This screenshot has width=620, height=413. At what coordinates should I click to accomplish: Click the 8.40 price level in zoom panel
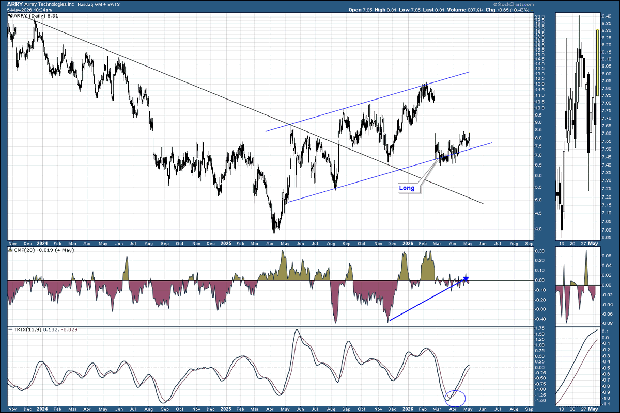point(606,16)
